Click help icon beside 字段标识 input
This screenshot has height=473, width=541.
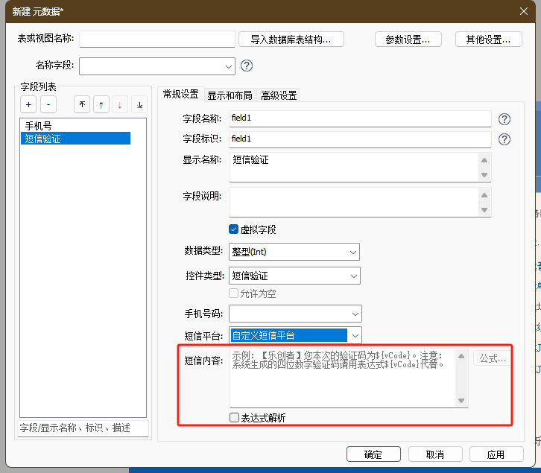coord(504,139)
